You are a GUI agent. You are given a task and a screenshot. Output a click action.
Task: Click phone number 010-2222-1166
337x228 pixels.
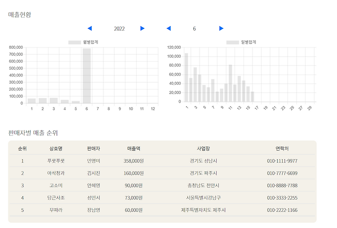282,210
